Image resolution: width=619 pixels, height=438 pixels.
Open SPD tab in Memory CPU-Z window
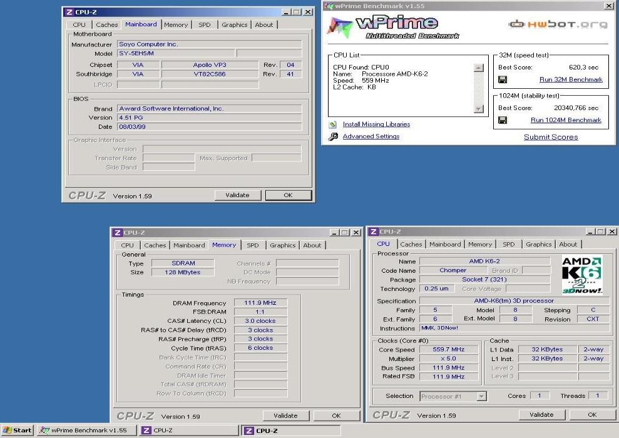coord(253,245)
